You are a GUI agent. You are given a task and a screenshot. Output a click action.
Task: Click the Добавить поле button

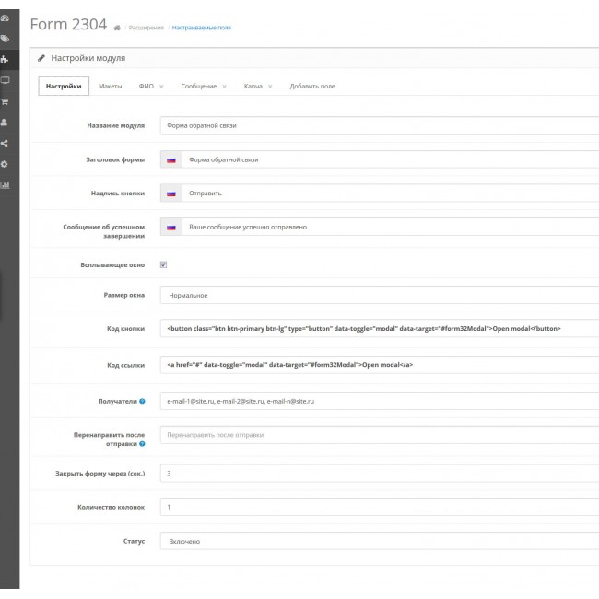312,86
